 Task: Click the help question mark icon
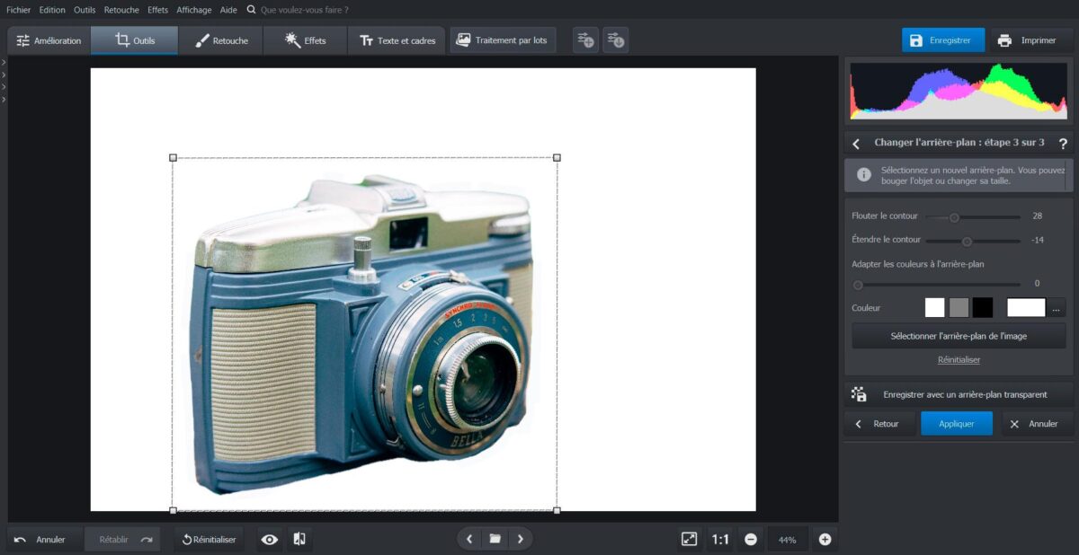coord(1063,144)
